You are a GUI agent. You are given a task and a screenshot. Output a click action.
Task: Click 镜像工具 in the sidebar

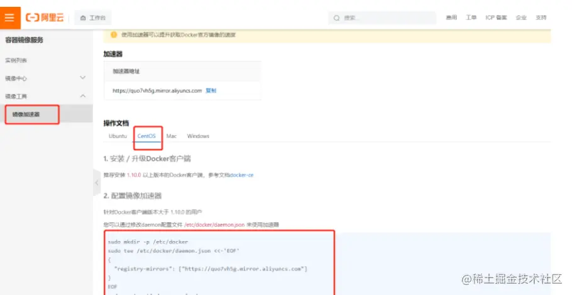pyautogui.click(x=16, y=96)
